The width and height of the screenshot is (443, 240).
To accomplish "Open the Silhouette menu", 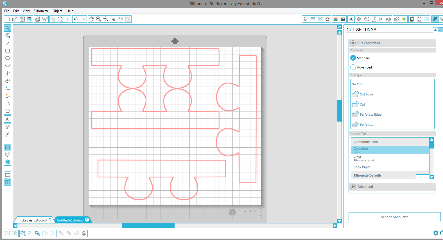I will pyautogui.click(x=41, y=11).
